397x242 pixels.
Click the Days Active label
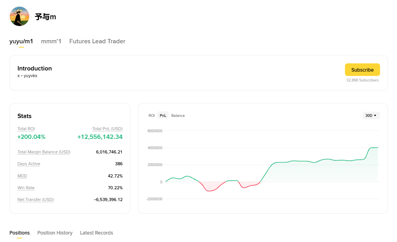pos(29,164)
